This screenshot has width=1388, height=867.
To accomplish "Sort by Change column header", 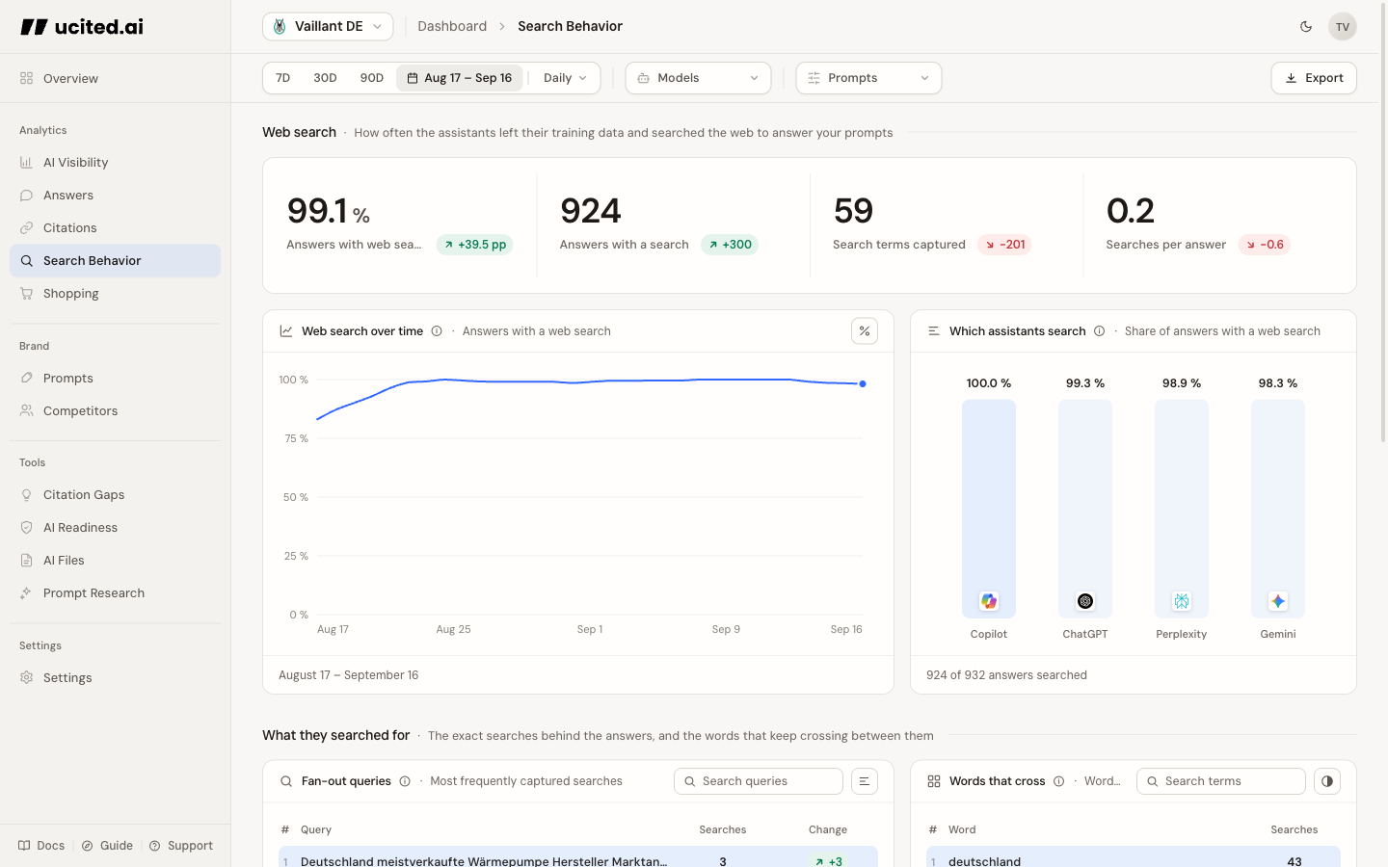I will (x=827, y=829).
